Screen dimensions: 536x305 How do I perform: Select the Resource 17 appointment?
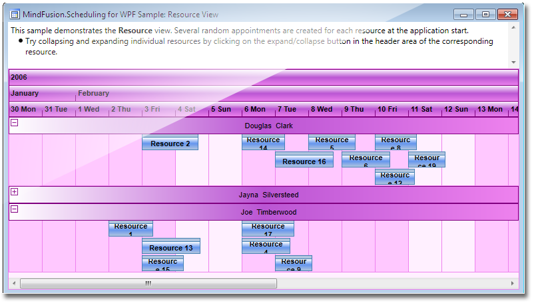pos(268,229)
